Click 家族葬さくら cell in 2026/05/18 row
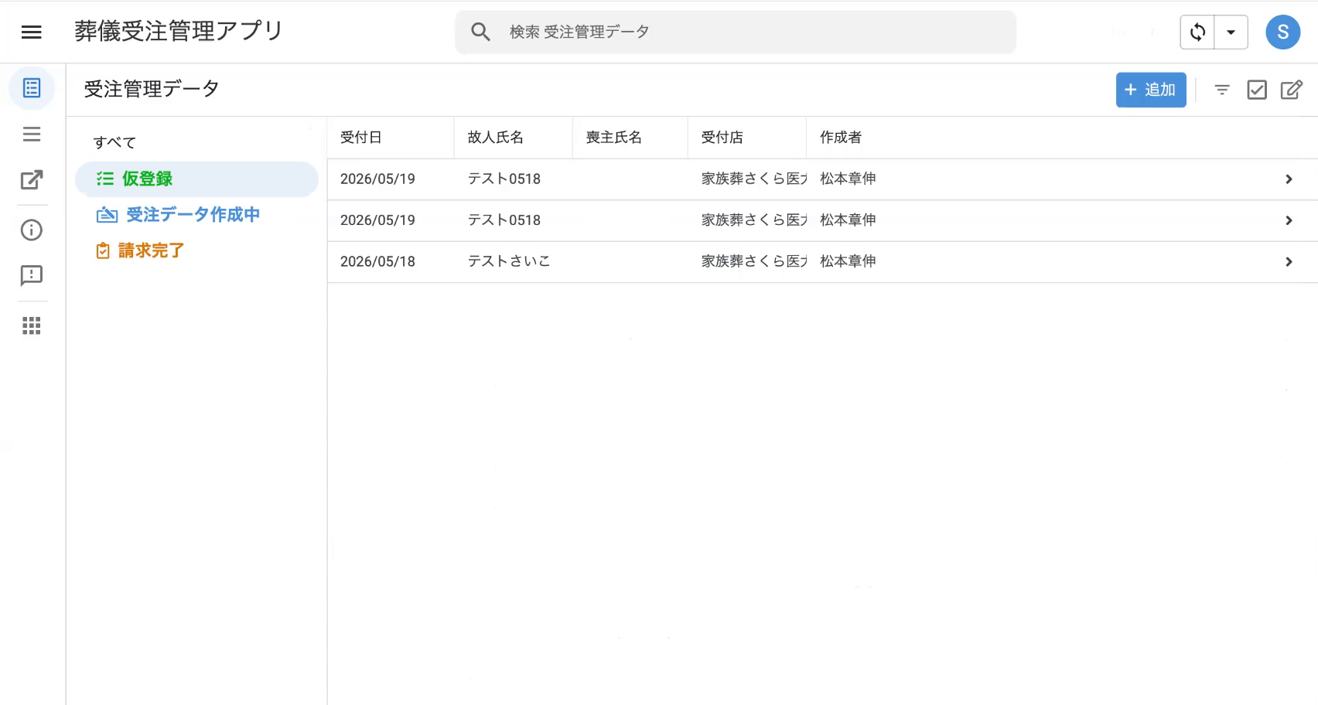1318x705 pixels. (x=753, y=261)
